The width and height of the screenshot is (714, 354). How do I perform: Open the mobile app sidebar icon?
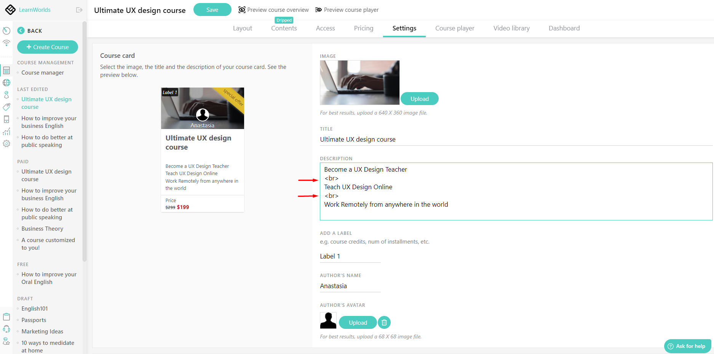click(6, 119)
